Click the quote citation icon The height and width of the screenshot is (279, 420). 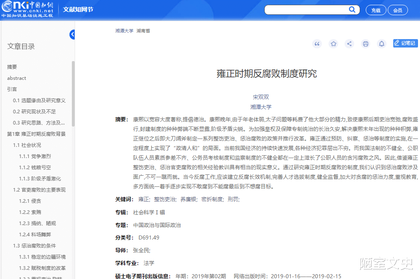point(317,44)
